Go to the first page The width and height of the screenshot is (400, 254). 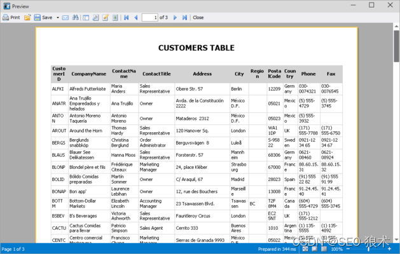127,18
